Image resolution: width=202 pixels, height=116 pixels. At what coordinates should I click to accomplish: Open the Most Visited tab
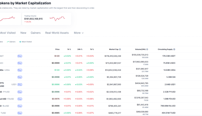pos(8,33)
